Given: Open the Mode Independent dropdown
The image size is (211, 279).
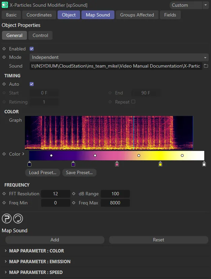Looking at the screenshot, I should [119, 57].
